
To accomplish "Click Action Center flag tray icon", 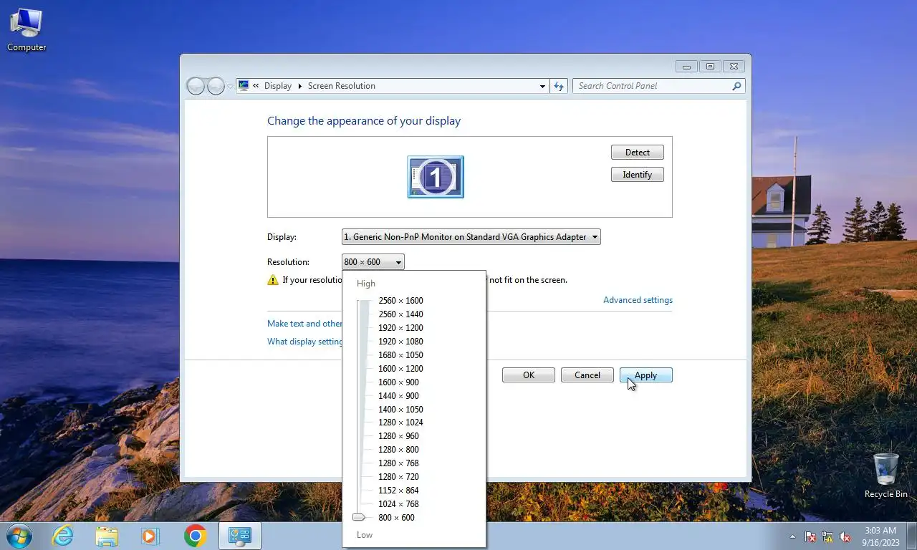I will pos(810,536).
